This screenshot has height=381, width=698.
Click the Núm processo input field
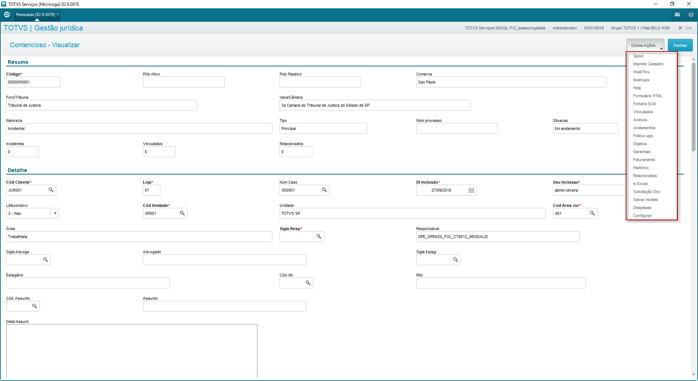[457, 128]
